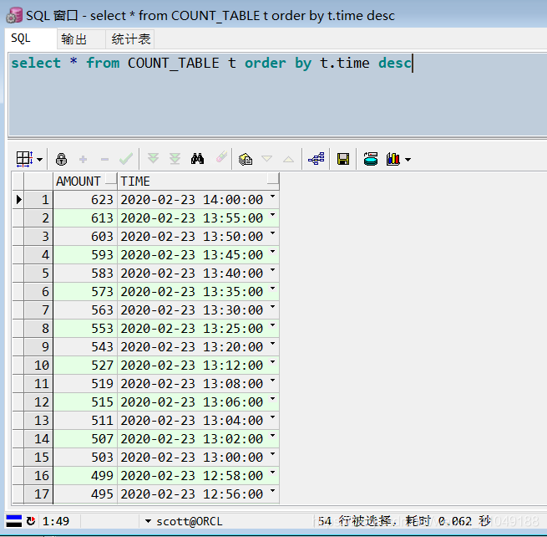Click time cell 2020-02-23 13:40:00
This screenshot has height=537, width=547.
198,274
